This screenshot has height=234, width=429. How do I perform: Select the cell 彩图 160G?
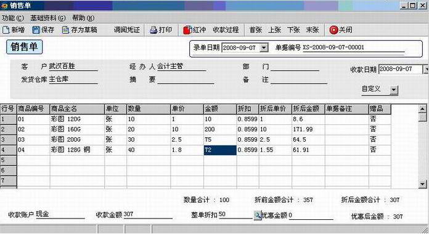(77, 129)
